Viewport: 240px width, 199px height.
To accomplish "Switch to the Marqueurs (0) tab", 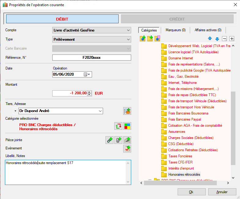I will pyautogui.click(x=175, y=30).
